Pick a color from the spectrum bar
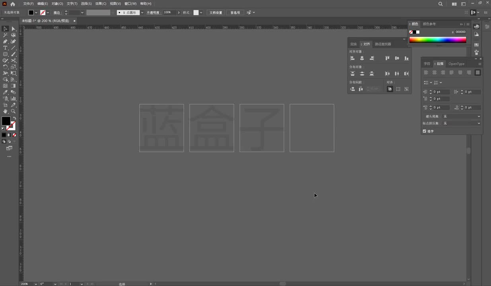This screenshot has height=286, width=491. (x=438, y=40)
